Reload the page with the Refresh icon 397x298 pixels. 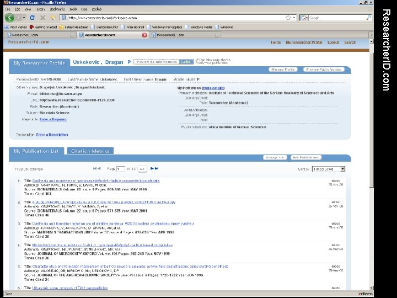(x=32, y=18)
